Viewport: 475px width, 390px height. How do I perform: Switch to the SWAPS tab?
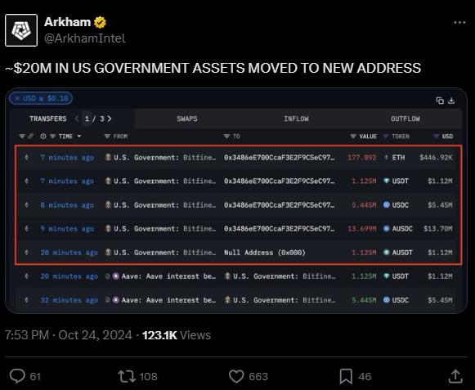click(x=187, y=119)
